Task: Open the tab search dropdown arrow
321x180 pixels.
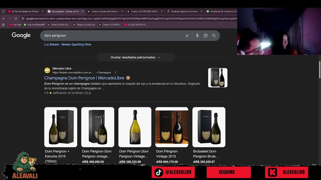Action: pos(3,11)
